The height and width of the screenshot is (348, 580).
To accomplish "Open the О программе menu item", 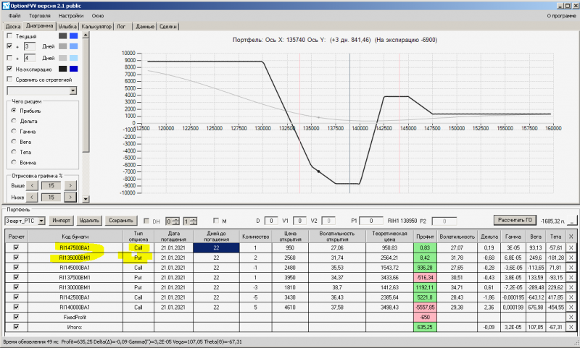I will click(x=561, y=16).
